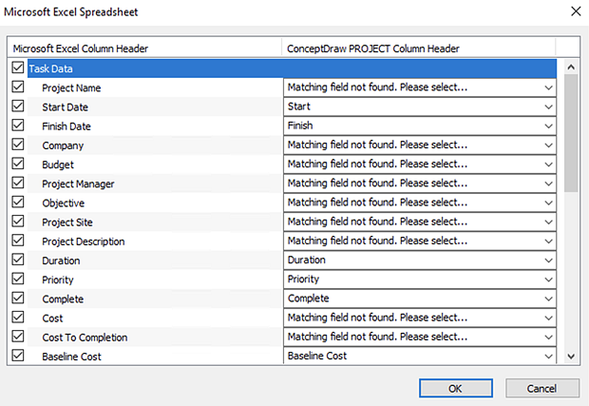The height and width of the screenshot is (406, 589).
Task: Toggle the Objective checkbox
Action: tap(18, 202)
